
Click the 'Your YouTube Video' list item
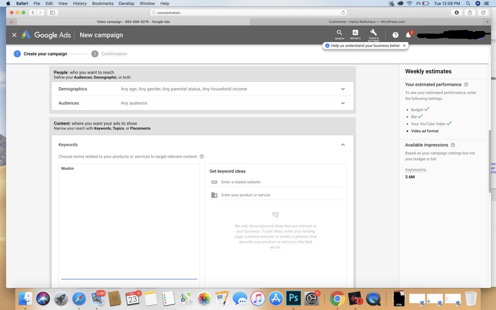click(428, 124)
